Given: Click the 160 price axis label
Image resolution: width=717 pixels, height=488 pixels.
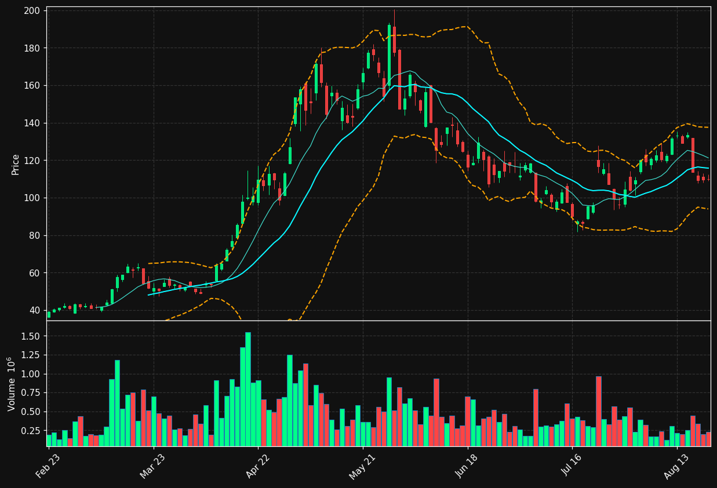Looking at the screenshot, I should point(32,86).
